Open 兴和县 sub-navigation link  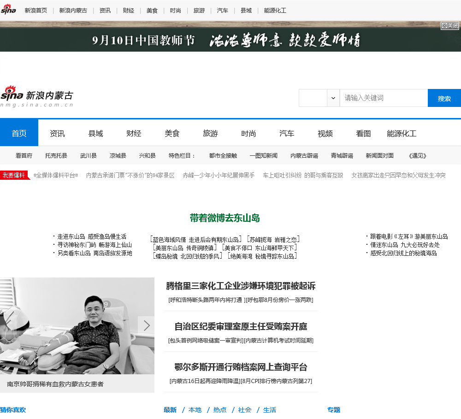pos(148,155)
